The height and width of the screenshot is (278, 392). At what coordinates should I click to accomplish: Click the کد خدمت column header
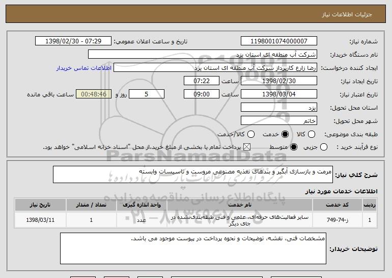point(337,205)
